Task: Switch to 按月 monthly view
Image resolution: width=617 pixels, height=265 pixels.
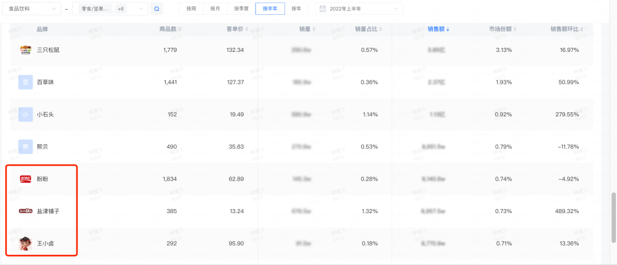Action: (215, 9)
